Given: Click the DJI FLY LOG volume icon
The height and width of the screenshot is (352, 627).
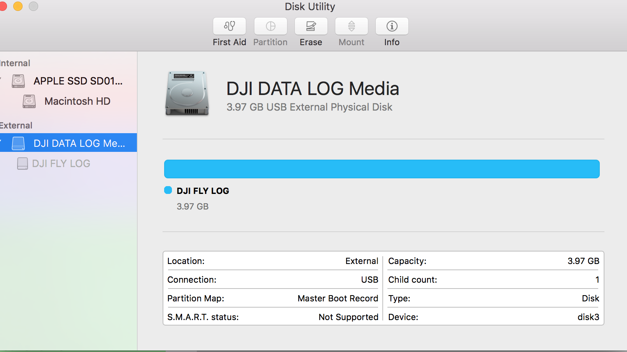Looking at the screenshot, I should tap(23, 164).
